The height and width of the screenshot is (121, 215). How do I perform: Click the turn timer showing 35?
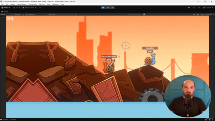click(x=10, y=19)
